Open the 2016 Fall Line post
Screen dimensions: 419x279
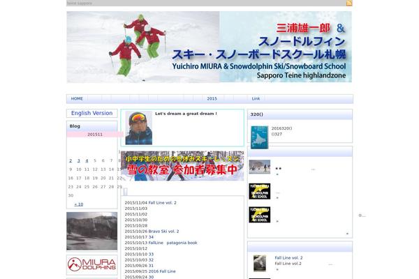(x=162, y=271)
